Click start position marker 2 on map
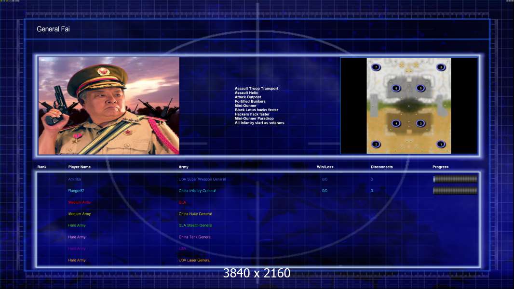Screen dimensions: 514x289 (x=376, y=144)
